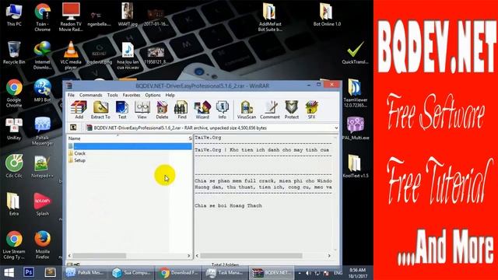Click the up-one-level folder button
The width and height of the screenshot is (498, 280).
pos(73,128)
